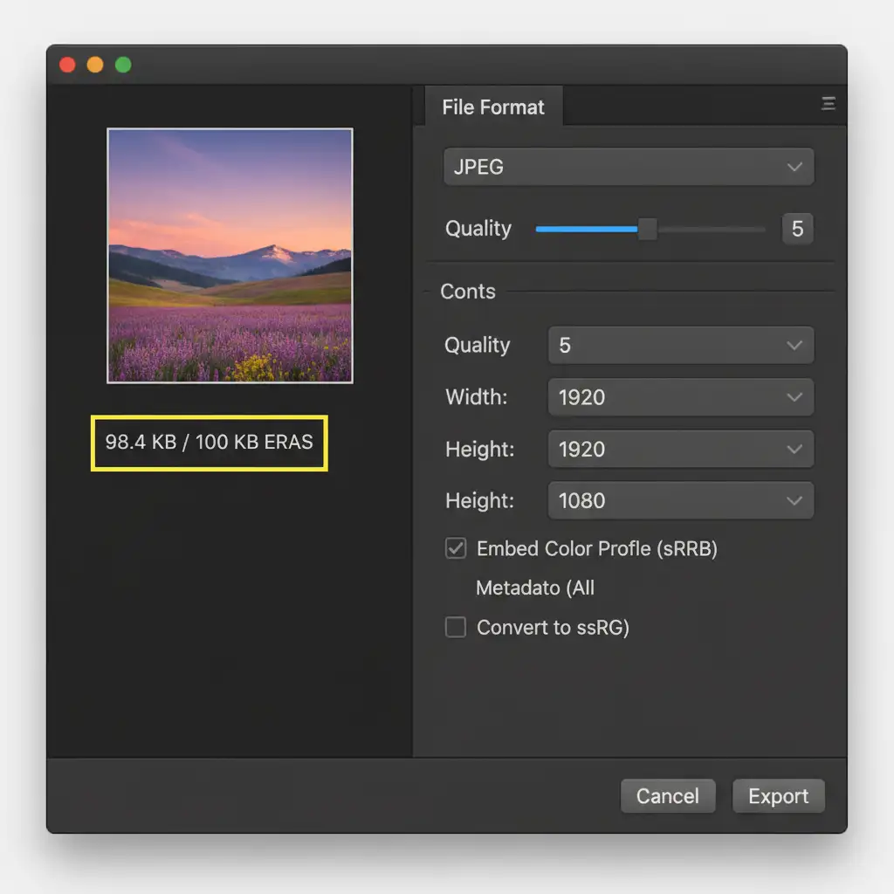
Task: Click the lavender field preview thumbnail
Action: (230, 256)
